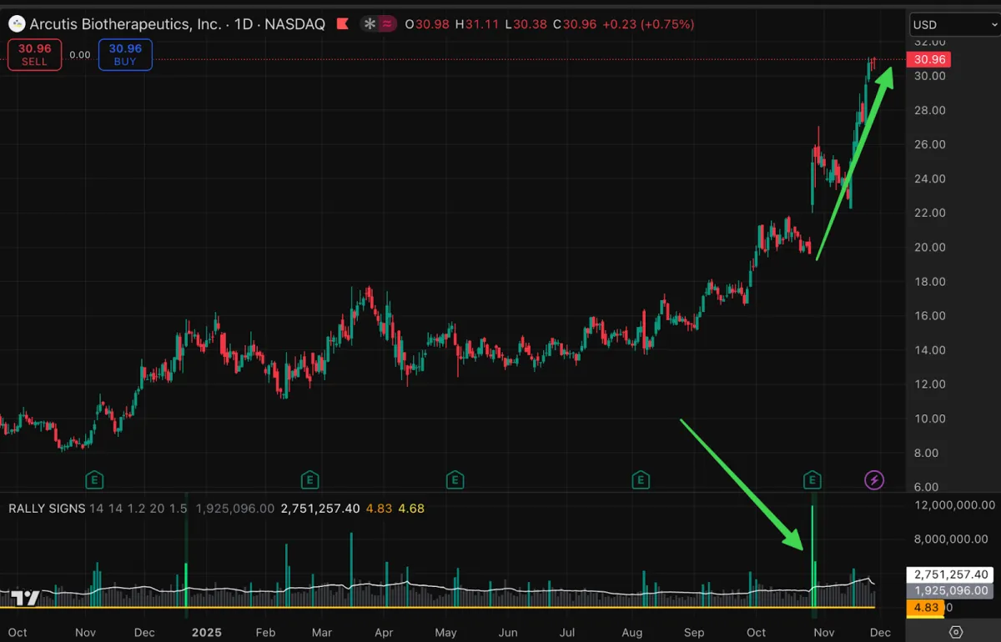Click the red 30.96 last-price axis label
This screenshot has width=1001, height=642.
coord(929,59)
